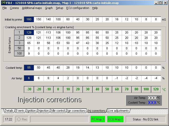This screenshot has width=169, height=126.
Task: Open the Help menu
Action: 95,8
